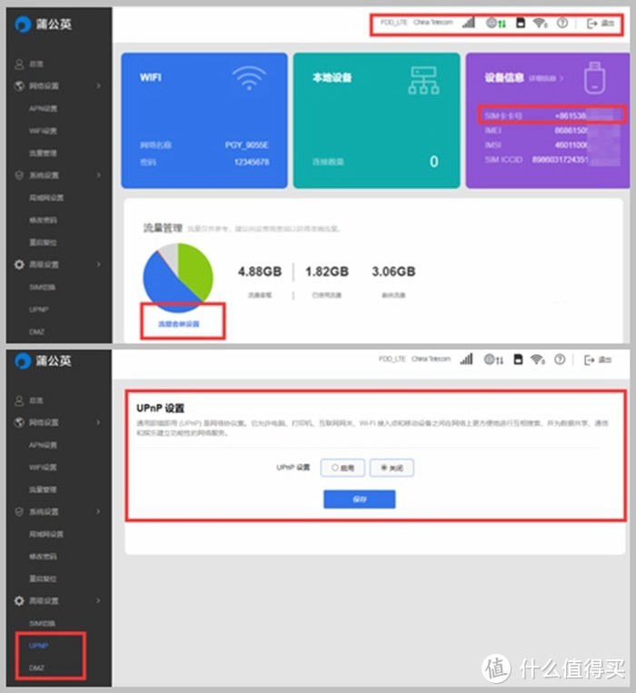This screenshot has width=636, height=693.
Task: Click the 3.06GB remaining traffic value
Action: tap(393, 272)
